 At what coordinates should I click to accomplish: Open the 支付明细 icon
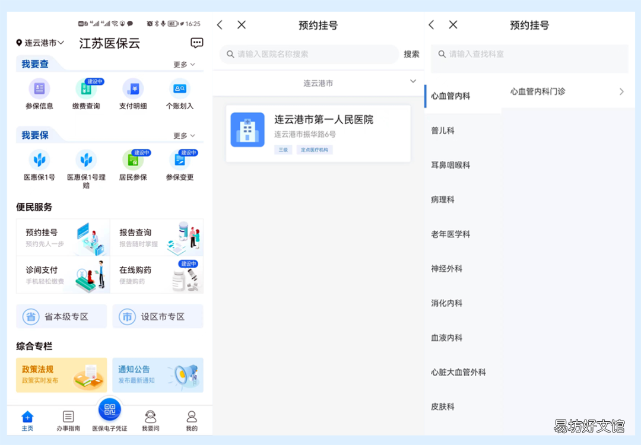tap(133, 88)
